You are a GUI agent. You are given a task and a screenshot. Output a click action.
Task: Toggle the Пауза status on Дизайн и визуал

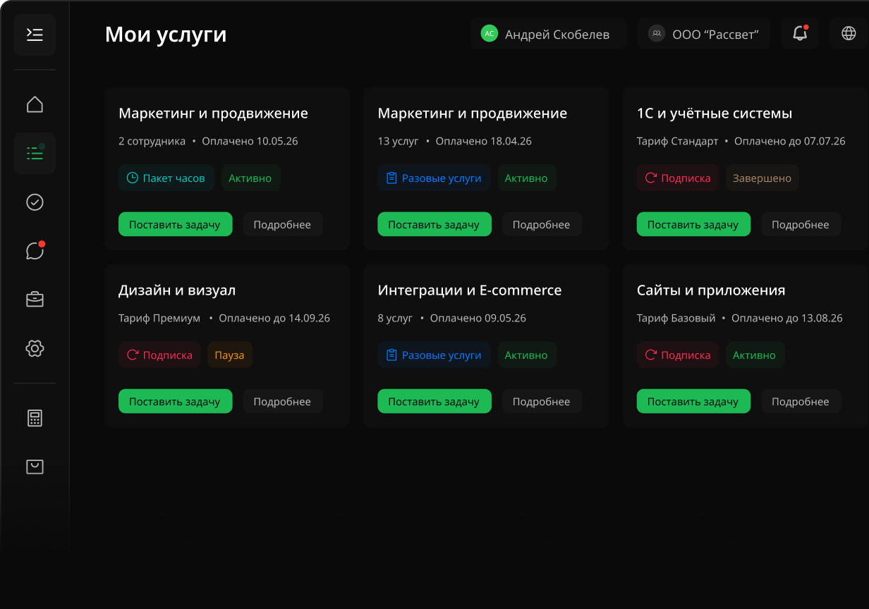tap(230, 355)
